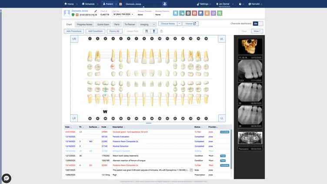
Task: Sort the table by Status column
Action: 198,127
